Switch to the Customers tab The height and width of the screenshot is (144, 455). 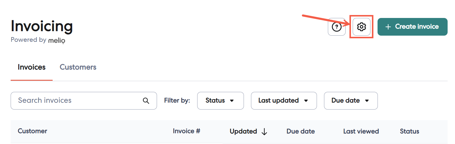pyautogui.click(x=78, y=67)
